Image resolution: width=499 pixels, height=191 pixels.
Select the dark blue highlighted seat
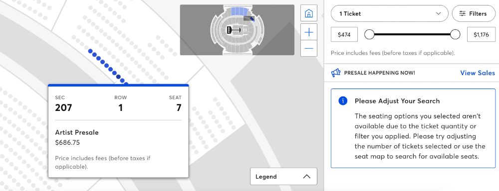coord(118,77)
